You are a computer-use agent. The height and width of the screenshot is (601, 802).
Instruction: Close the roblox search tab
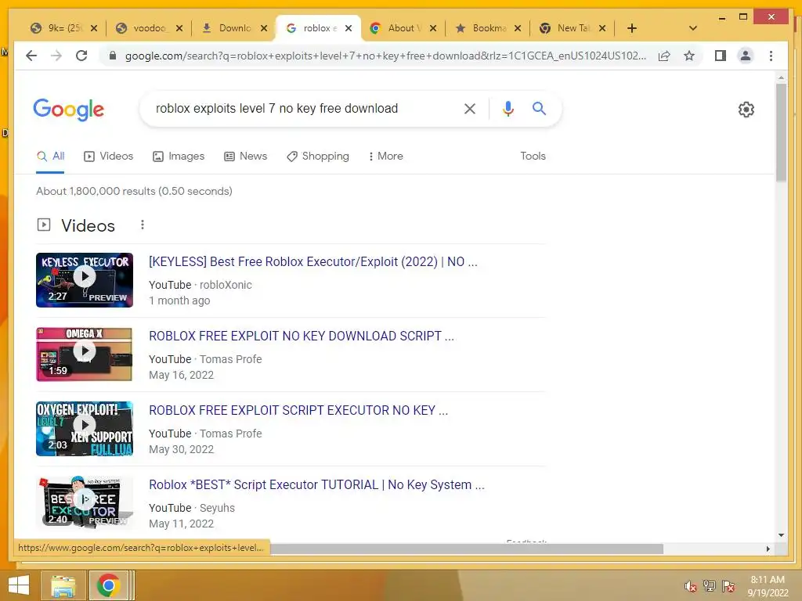[349, 28]
